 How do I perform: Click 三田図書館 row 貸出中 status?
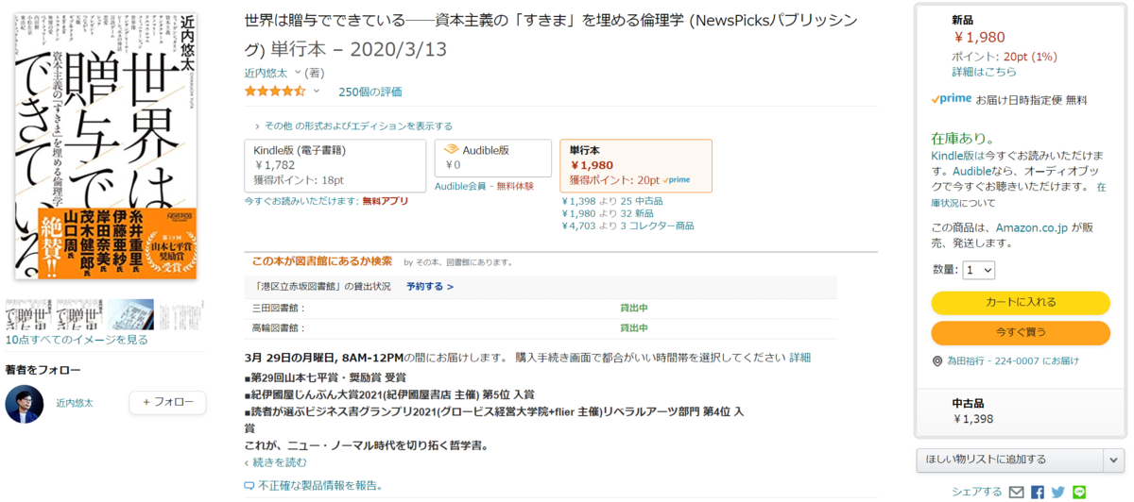coord(633,308)
